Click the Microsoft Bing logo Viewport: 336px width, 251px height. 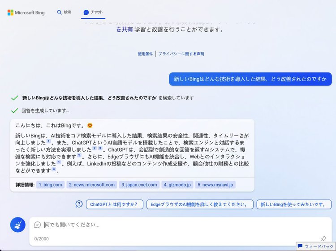[26, 13]
